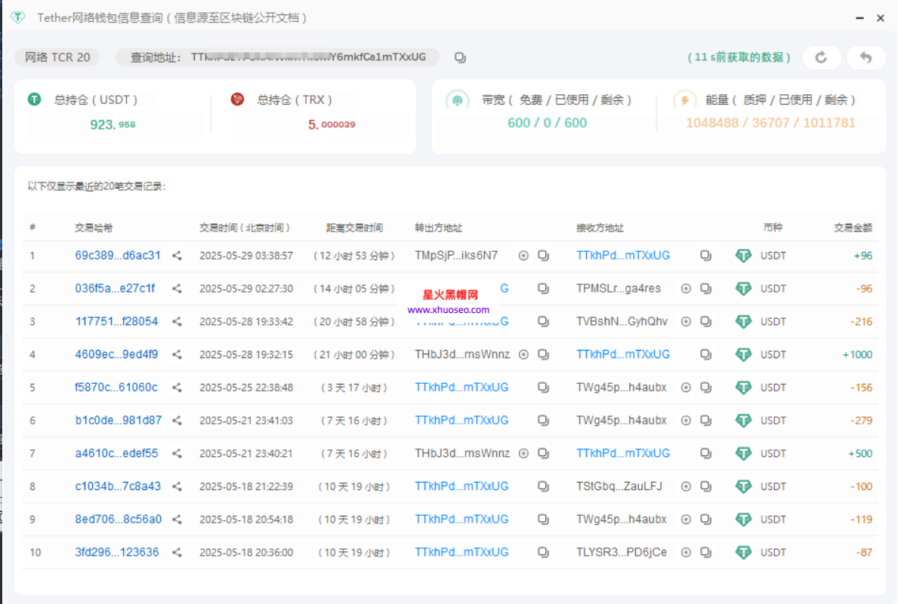The image size is (898, 604).
Task: Copy receiver address TVBshN...GyhQhv
Action: point(706,321)
